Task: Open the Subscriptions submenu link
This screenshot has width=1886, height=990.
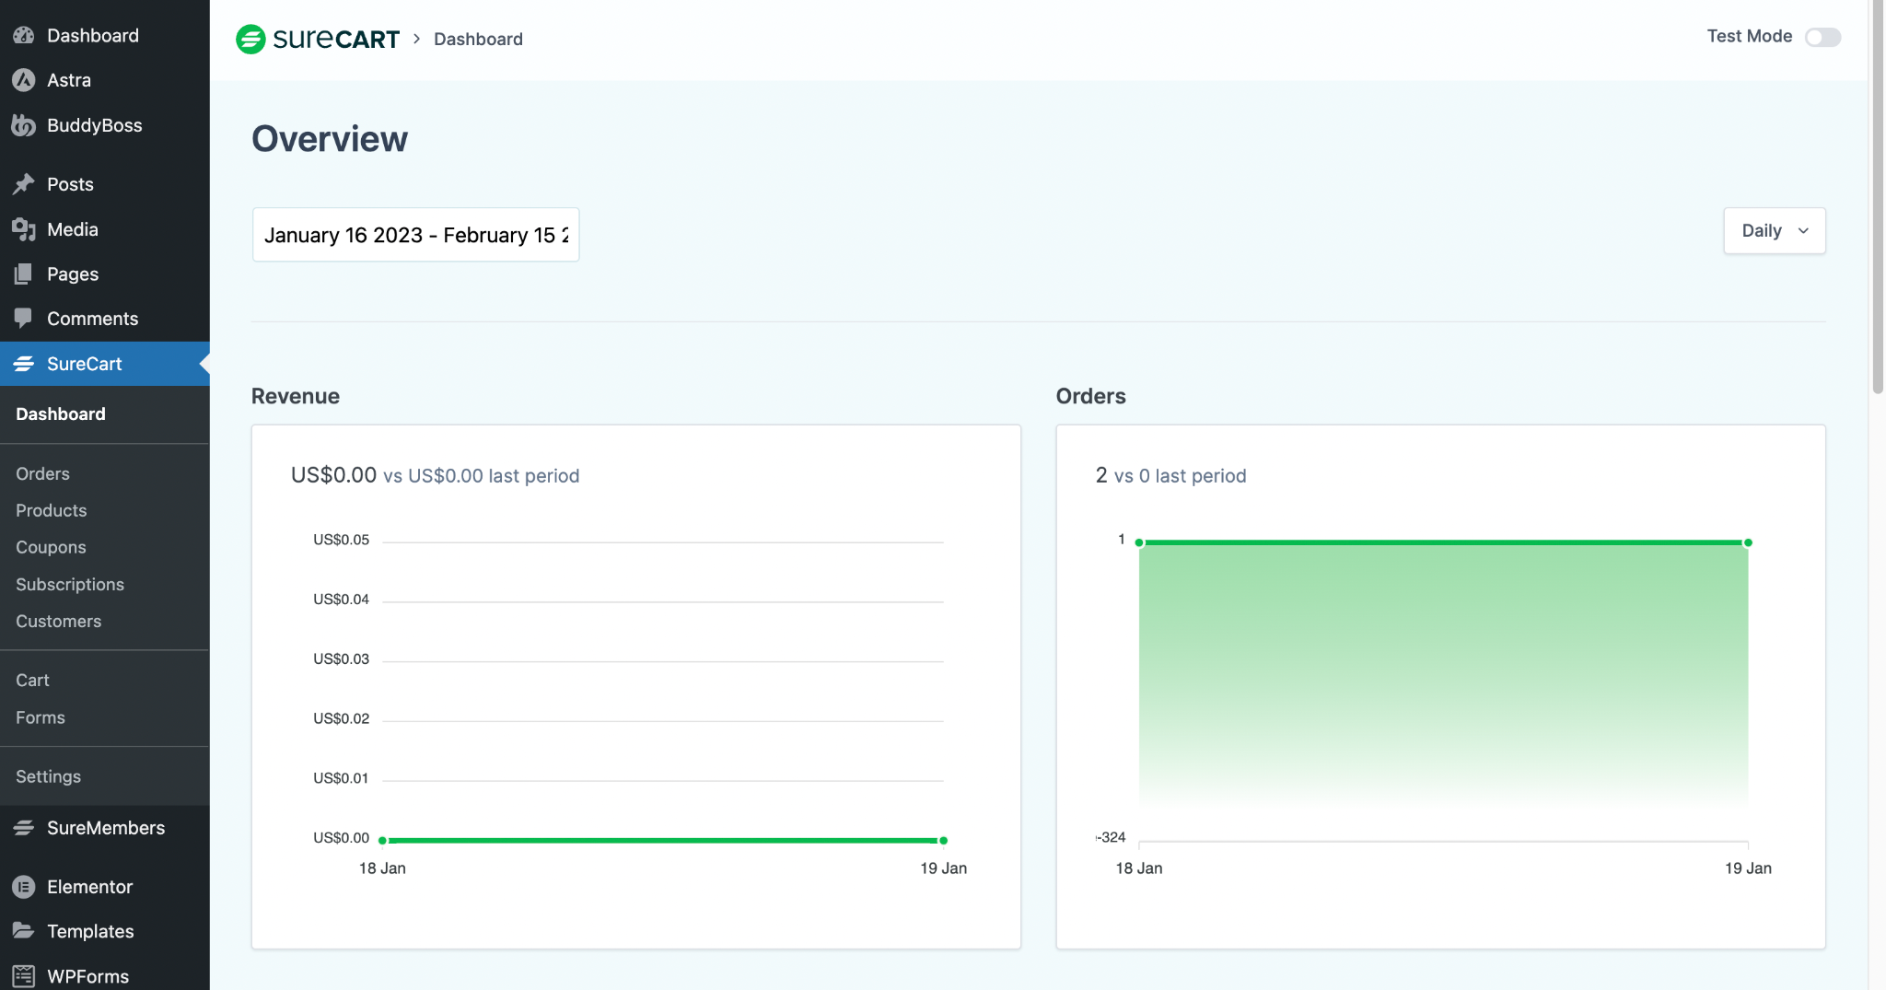Action: click(x=70, y=585)
